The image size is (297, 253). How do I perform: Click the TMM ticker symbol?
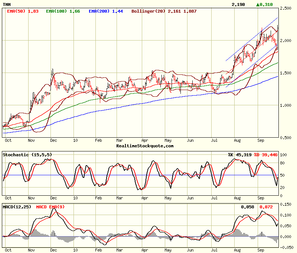[7, 4]
